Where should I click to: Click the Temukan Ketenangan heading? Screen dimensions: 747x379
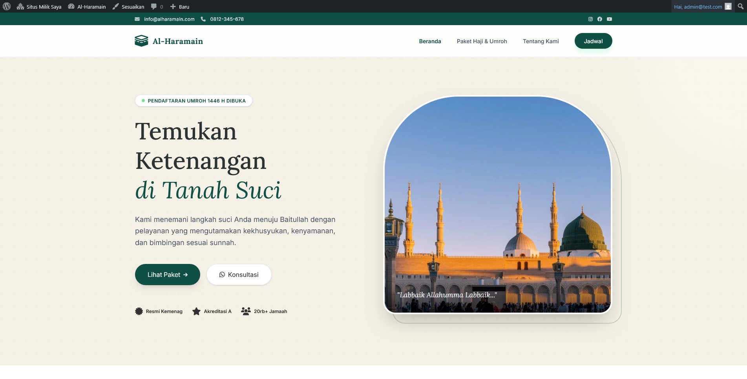click(201, 146)
